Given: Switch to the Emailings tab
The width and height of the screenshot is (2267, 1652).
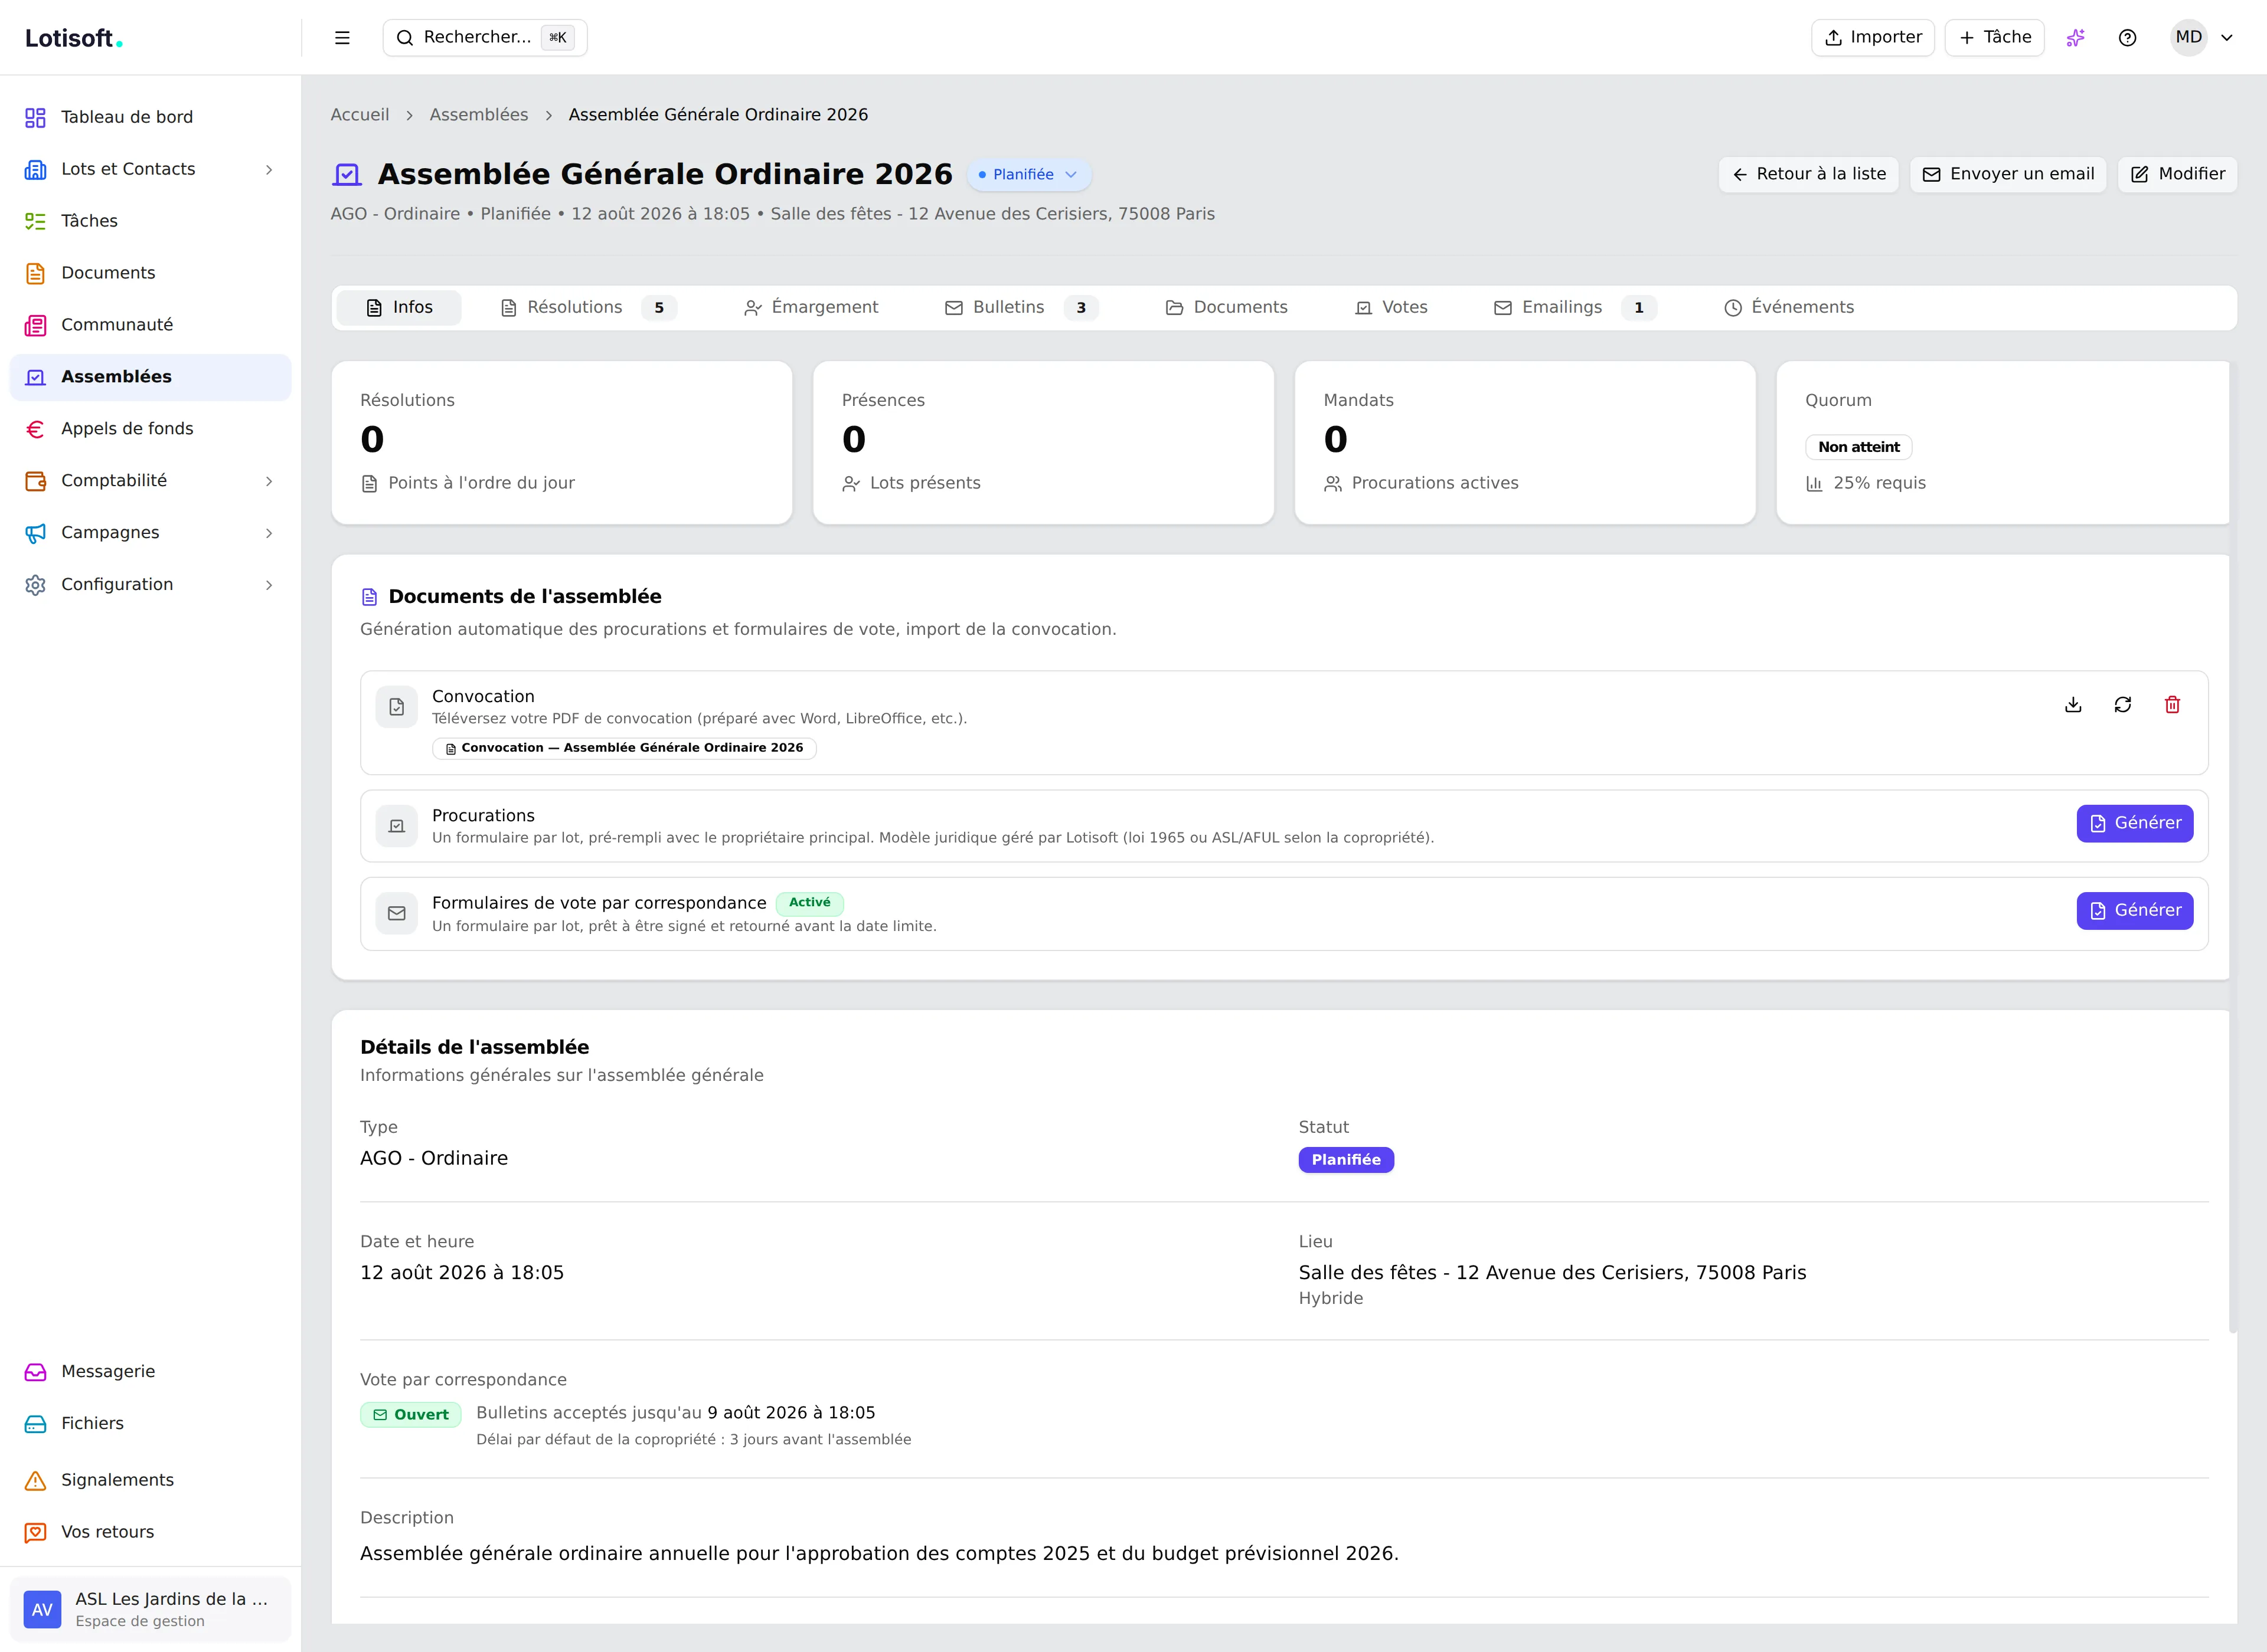Looking at the screenshot, I should [1576, 308].
